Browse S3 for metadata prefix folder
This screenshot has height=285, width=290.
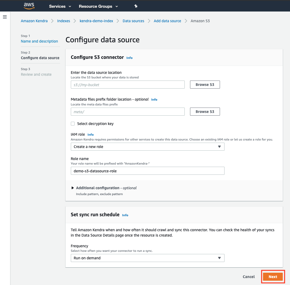click(x=205, y=112)
